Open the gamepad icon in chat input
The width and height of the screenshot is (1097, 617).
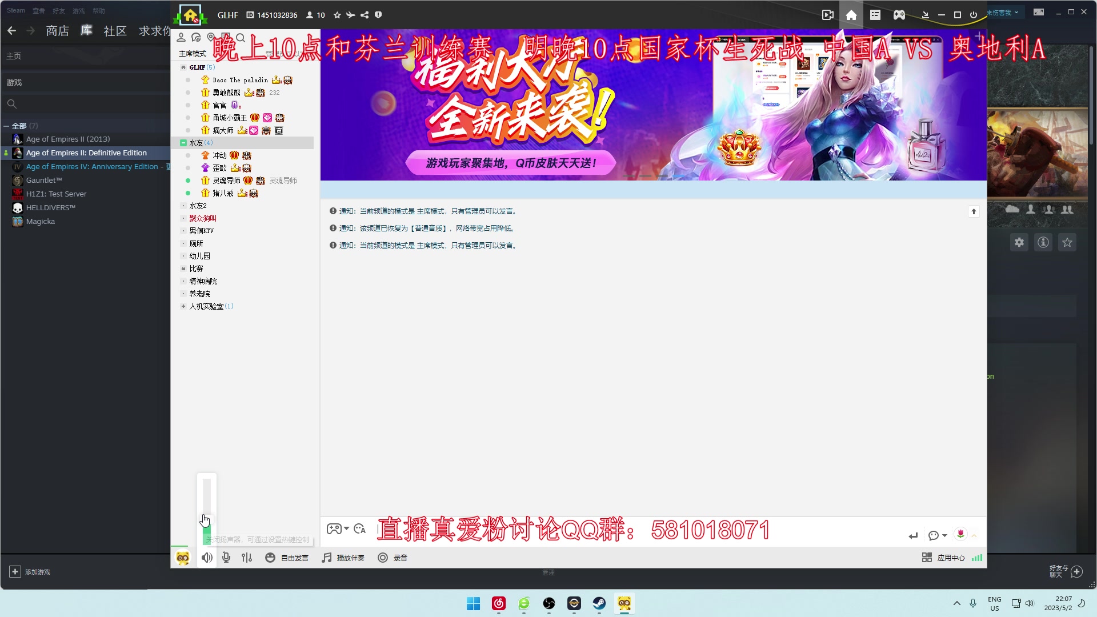334,529
